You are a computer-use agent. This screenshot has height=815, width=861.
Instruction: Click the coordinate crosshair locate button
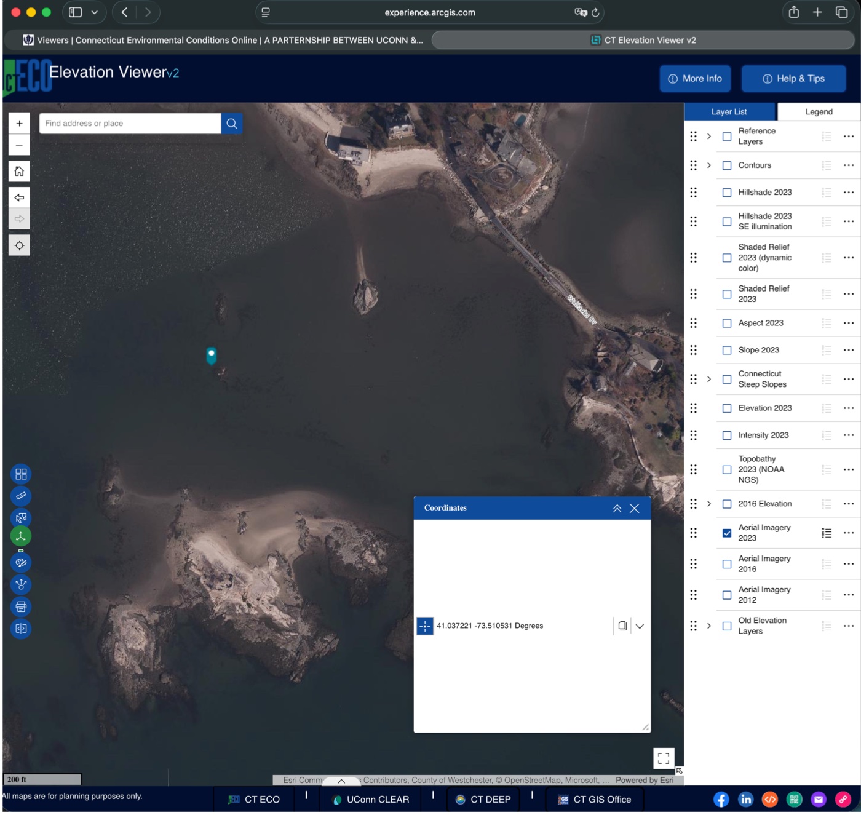(425, 626)
